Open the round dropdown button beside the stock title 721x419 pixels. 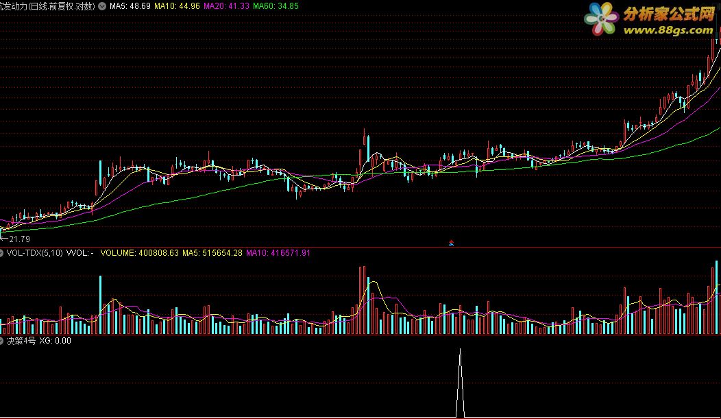point(102,6)
